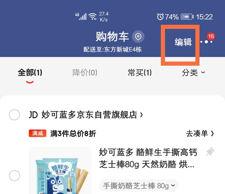The image size is (225, 194).
Task: Open the 手撕奶酪芝士棒 80g spec selector
Action: click(x=139, y=186)
